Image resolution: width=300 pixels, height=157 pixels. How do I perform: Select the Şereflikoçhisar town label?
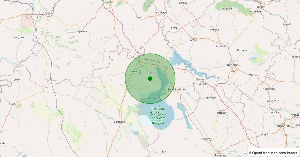tap(176, 89)
